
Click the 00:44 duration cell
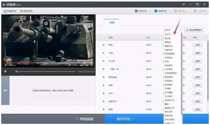(x=149, y=45)
